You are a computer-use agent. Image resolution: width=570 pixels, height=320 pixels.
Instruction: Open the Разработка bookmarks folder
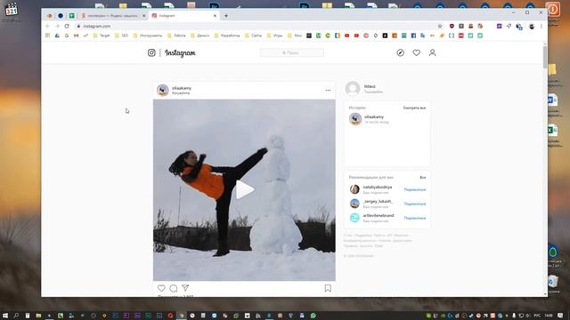click(x=227, y=36)
